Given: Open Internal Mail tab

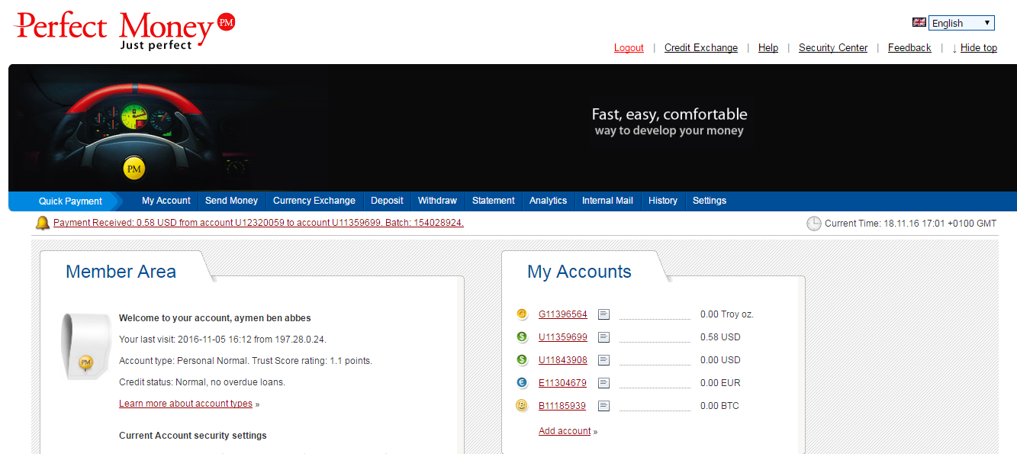Looking at the screenshot, I should point(607,201).
